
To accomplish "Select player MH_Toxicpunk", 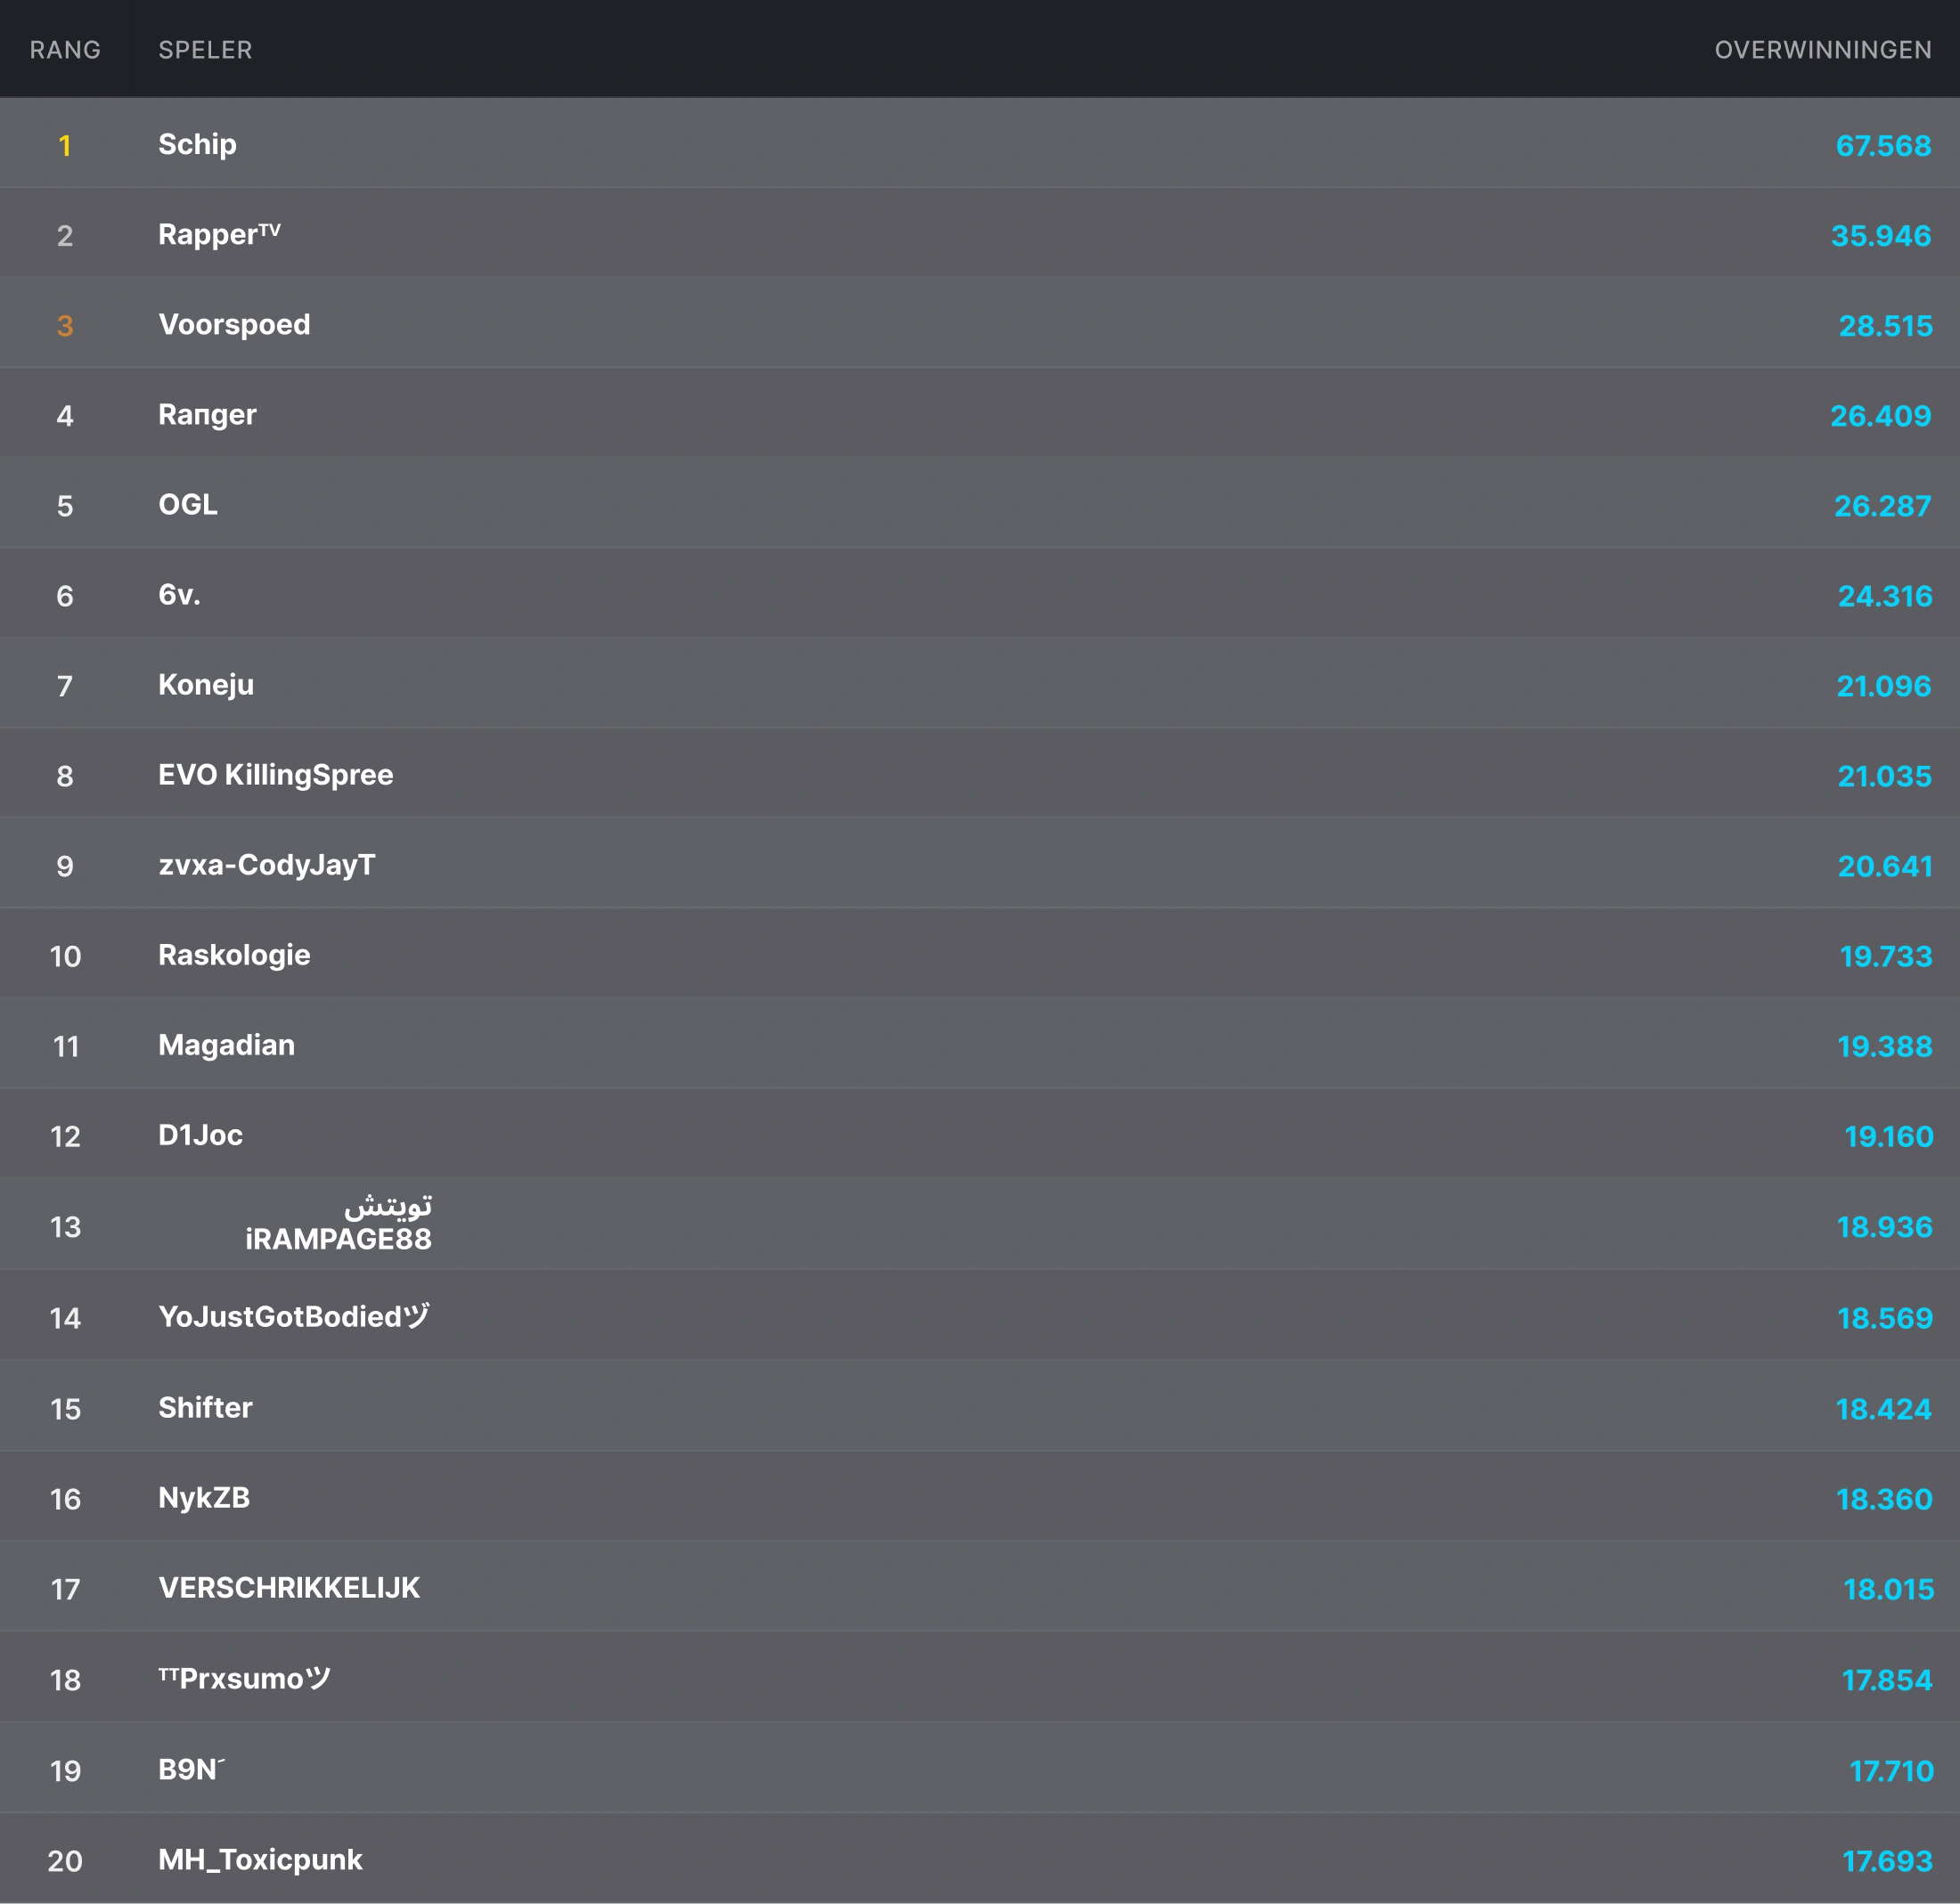I will pos(260,1860).
